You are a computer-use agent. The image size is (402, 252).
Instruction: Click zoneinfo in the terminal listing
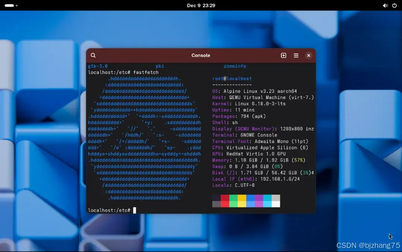(x=234, y=66)
